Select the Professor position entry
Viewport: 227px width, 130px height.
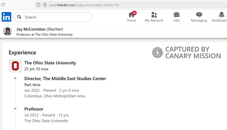[x=34, y=109]
